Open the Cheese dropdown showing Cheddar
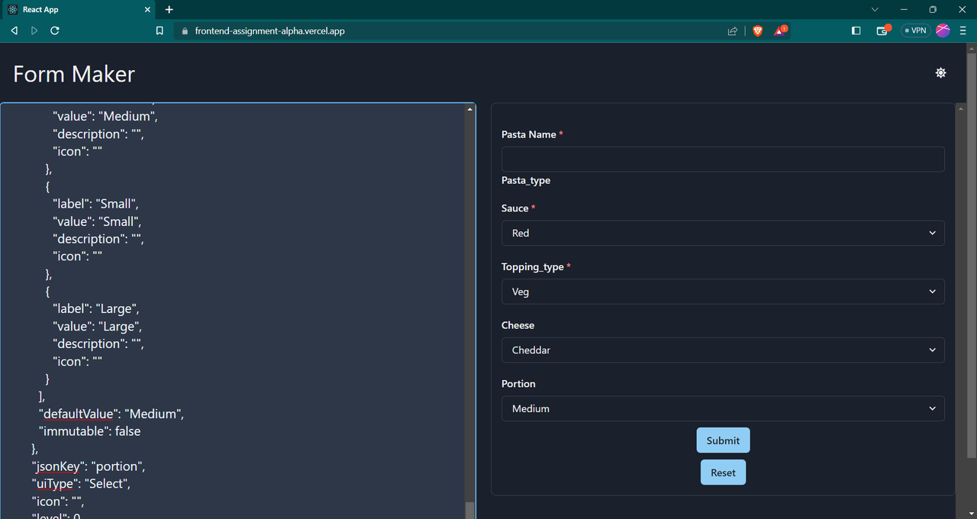The width and height of the screenshot is (977, 519). tap(723, 350)
